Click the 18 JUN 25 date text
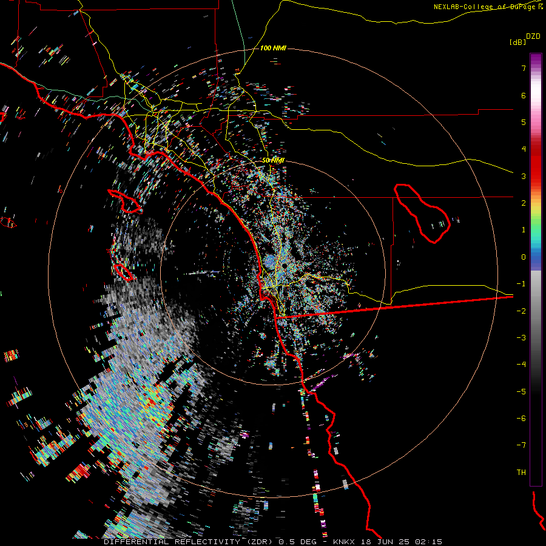Screen dimensions: 546x546 [x=384, y=542]
